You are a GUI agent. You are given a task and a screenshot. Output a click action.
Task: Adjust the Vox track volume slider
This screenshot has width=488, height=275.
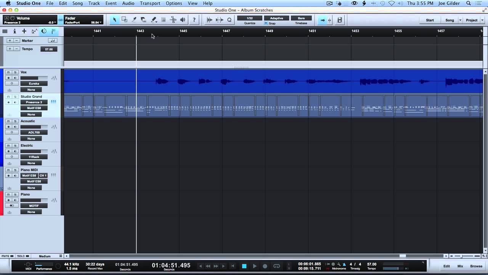click(x=34, y=78)
